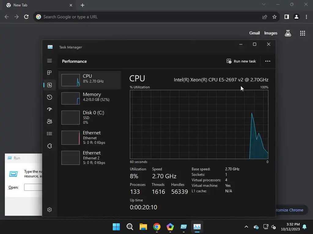The width and height of the screenshot is (313, 234).
Task: Open a new Chrome tab with plus
Action: click(83, 5)
